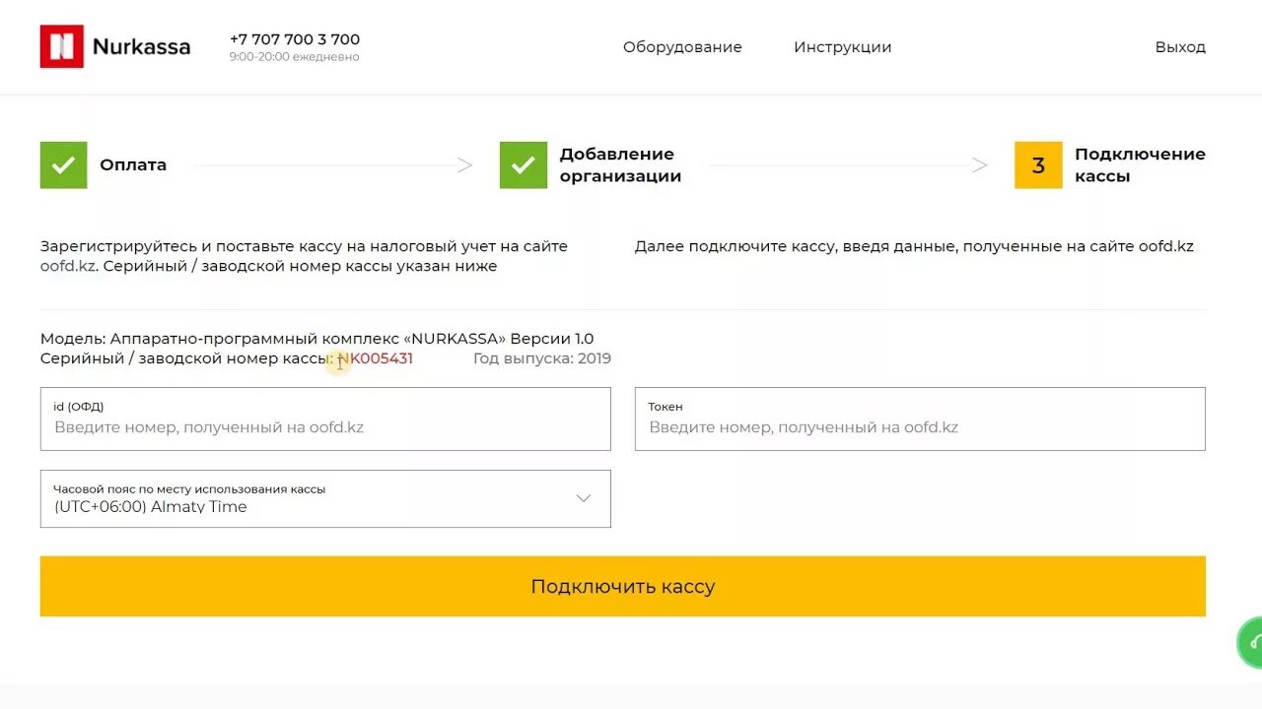Click the Год выпуска: 2019 text

click(542, 358)
